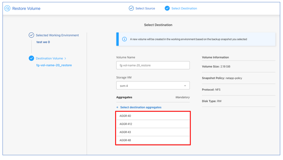The image size is (283, 160).
Task: Click the Select Source checkmark icon
Action: click(131, 8)
